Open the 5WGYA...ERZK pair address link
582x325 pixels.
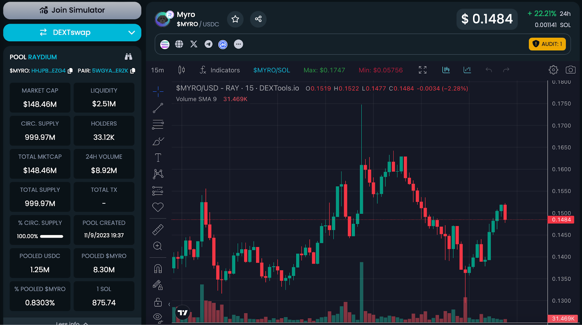tap(110, 71)
